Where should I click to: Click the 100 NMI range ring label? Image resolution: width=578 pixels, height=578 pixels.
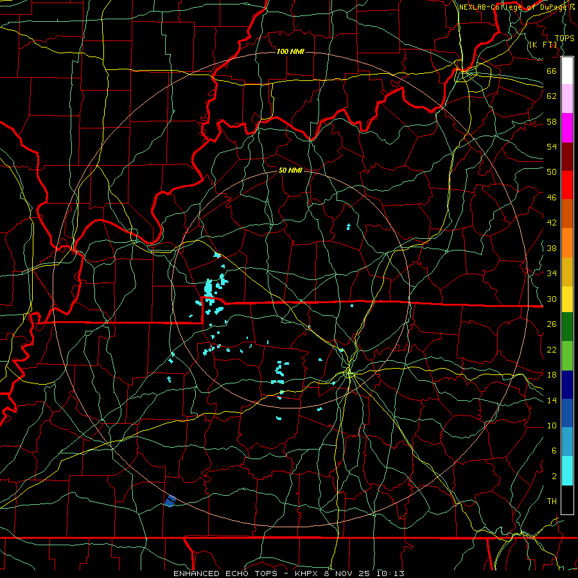pyautogui.click(x=290, y=51)
